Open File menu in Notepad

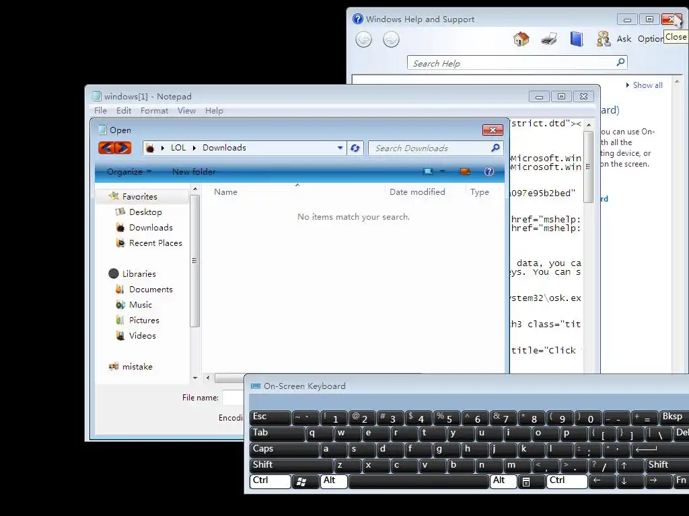(x=100, y=111)
